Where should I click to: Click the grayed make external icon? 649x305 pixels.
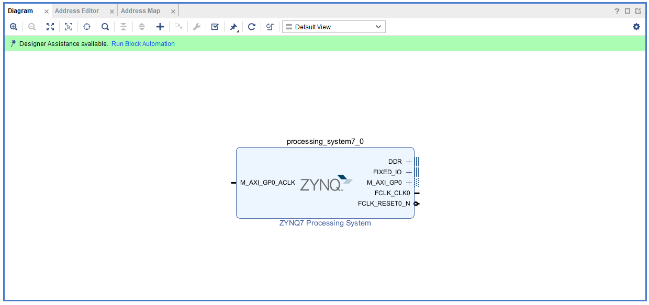tap(178, 27)
